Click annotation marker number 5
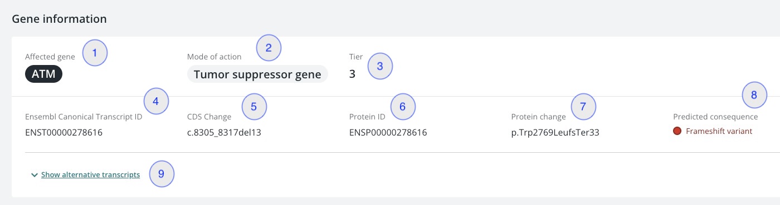The width and height of the screenshot is (780, 205). (x=254, y=107)
